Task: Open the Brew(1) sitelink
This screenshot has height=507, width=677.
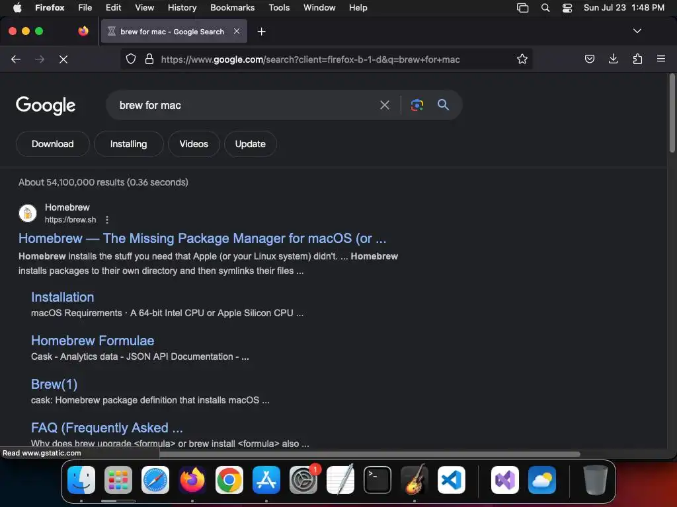Action: pos(54,384)
